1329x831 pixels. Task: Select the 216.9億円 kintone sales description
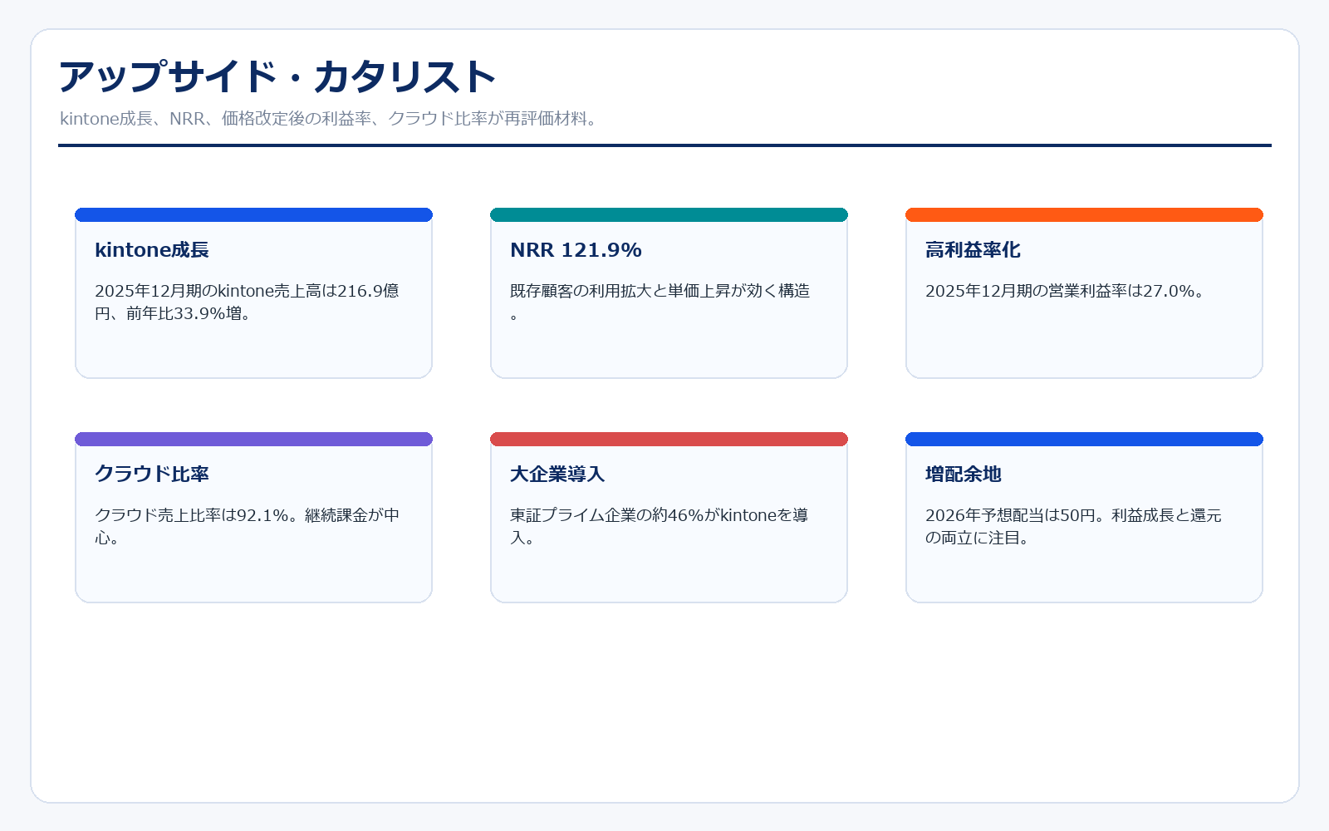point(247,302)
